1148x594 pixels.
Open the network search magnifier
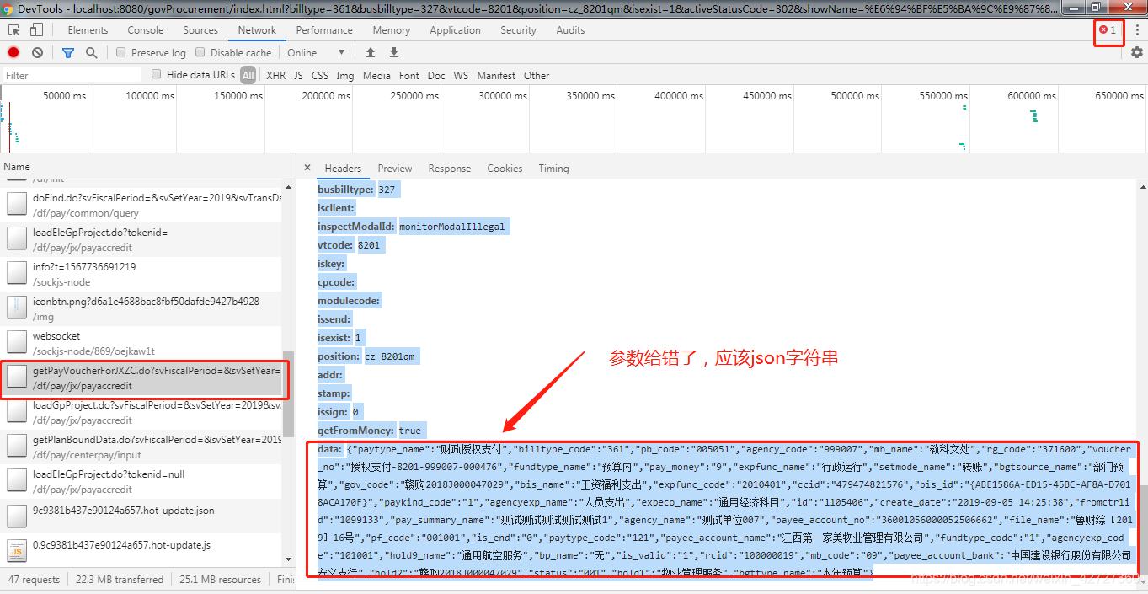pos(91,52)
